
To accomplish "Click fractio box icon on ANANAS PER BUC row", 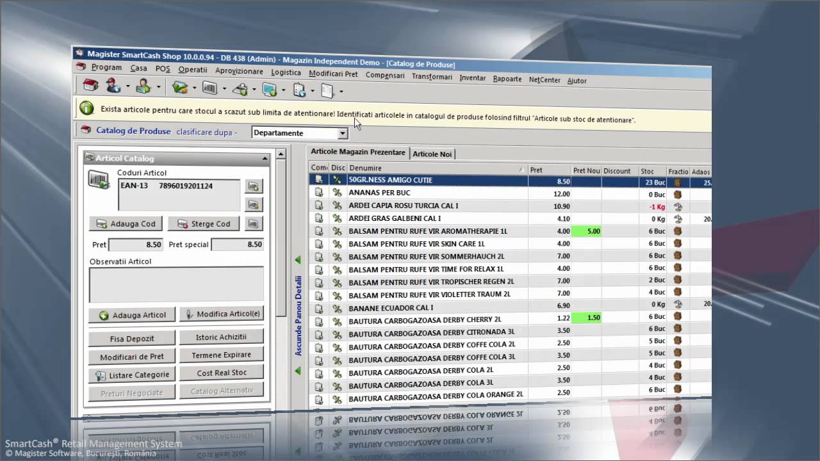I will pos(677,195).
